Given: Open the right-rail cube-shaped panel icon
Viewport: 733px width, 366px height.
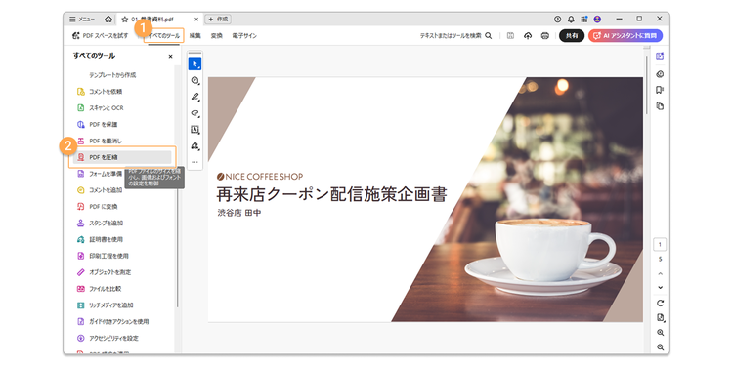Looking at the screenshot, I should 660,74.
